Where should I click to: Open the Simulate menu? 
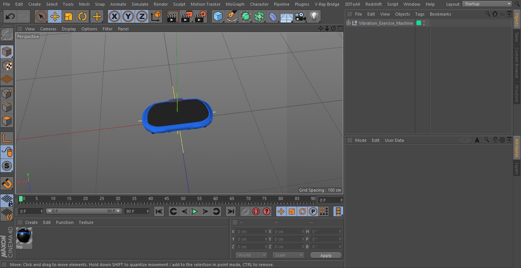click(x=140, y=4)
